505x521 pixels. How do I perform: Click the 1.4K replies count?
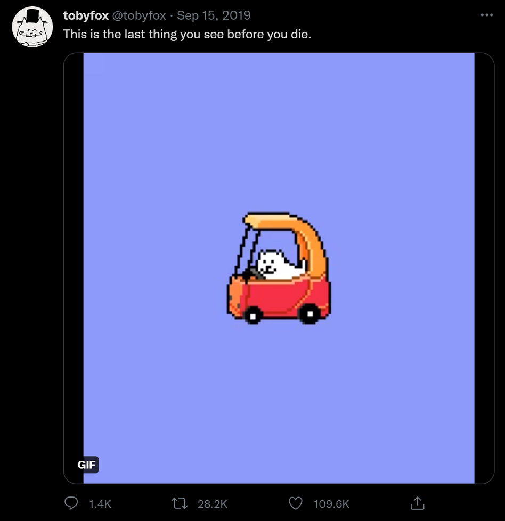[100, 504]
